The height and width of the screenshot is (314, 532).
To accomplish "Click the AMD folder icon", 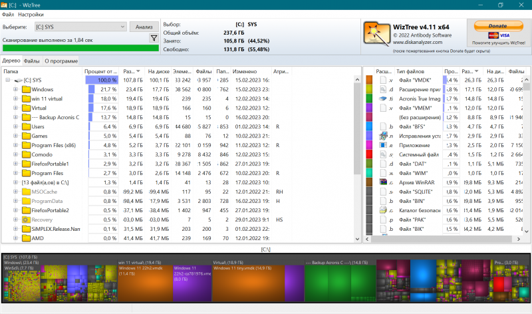I will click(x=26, y=238).
